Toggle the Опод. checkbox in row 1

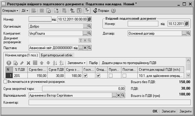(98, 75)
